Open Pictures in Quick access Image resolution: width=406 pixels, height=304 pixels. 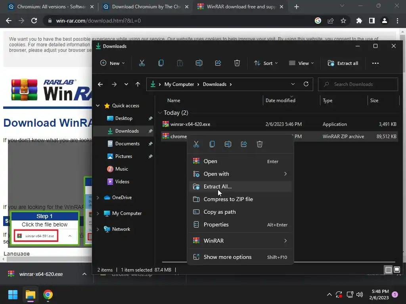pos(123,156)
